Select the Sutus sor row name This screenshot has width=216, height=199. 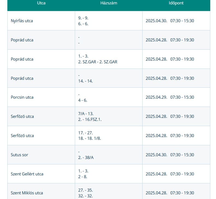pos(19,155)
